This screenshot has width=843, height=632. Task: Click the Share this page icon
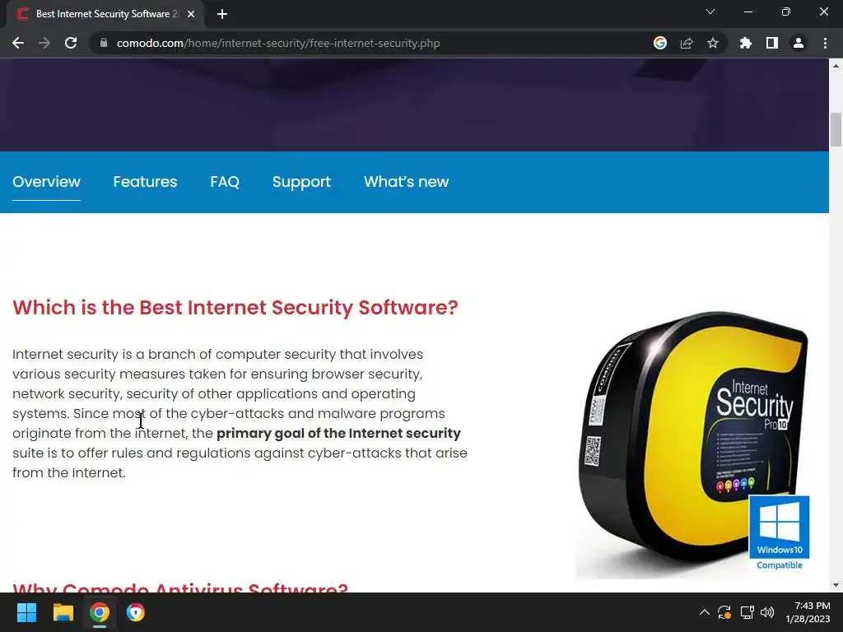[687, 43]
